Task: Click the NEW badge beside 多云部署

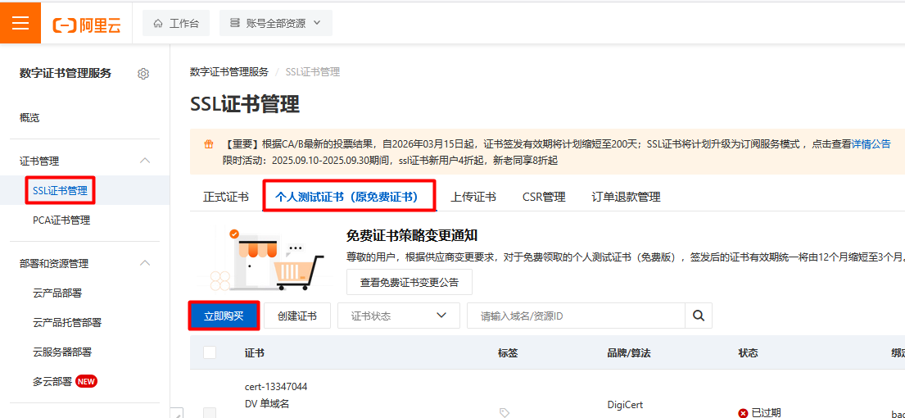Action: (87, 382)
